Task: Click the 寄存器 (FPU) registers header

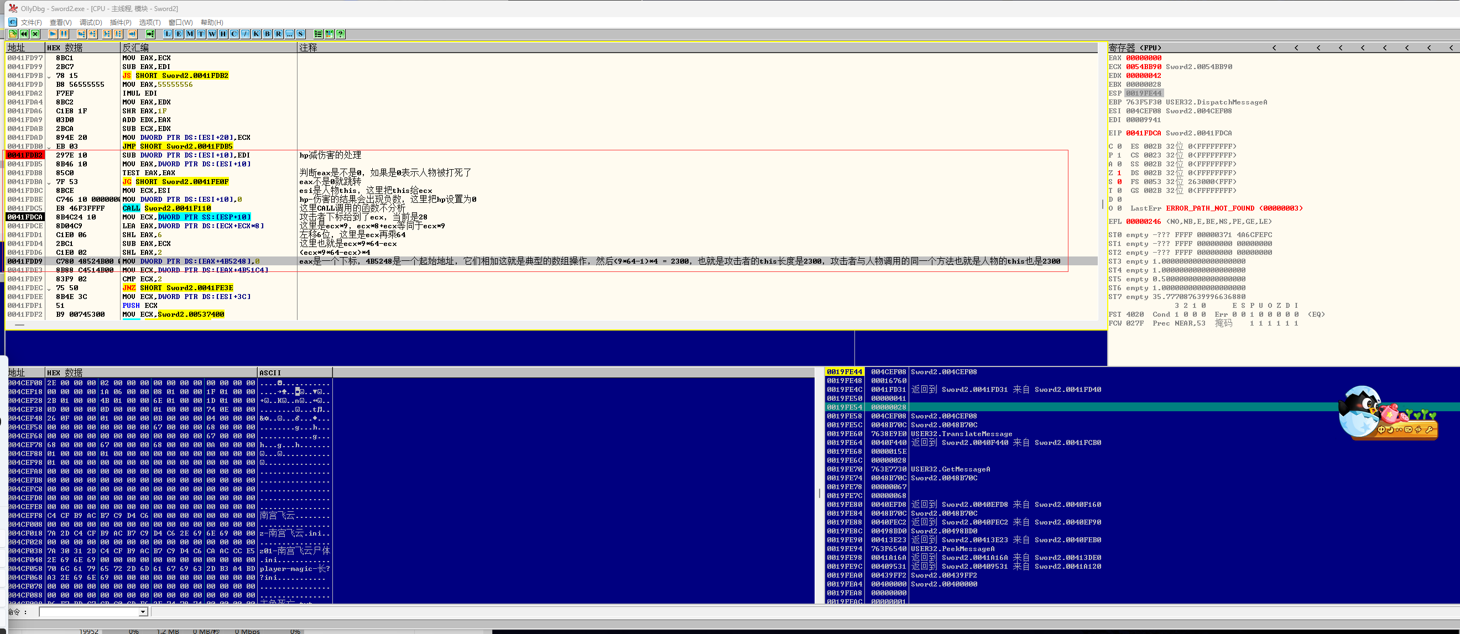Action: [x=1135, y=48]
